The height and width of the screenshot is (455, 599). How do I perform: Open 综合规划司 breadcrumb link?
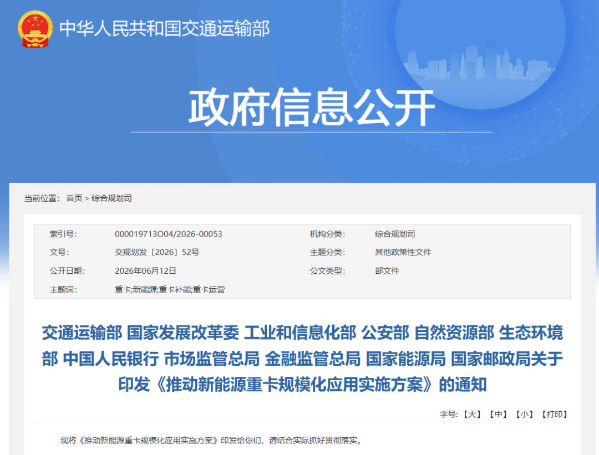point(111,198)
